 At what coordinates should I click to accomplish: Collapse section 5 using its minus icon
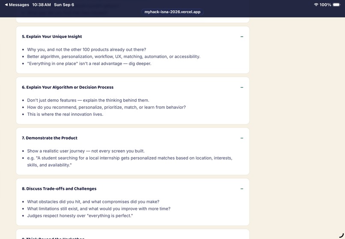[x=242, y=37]
